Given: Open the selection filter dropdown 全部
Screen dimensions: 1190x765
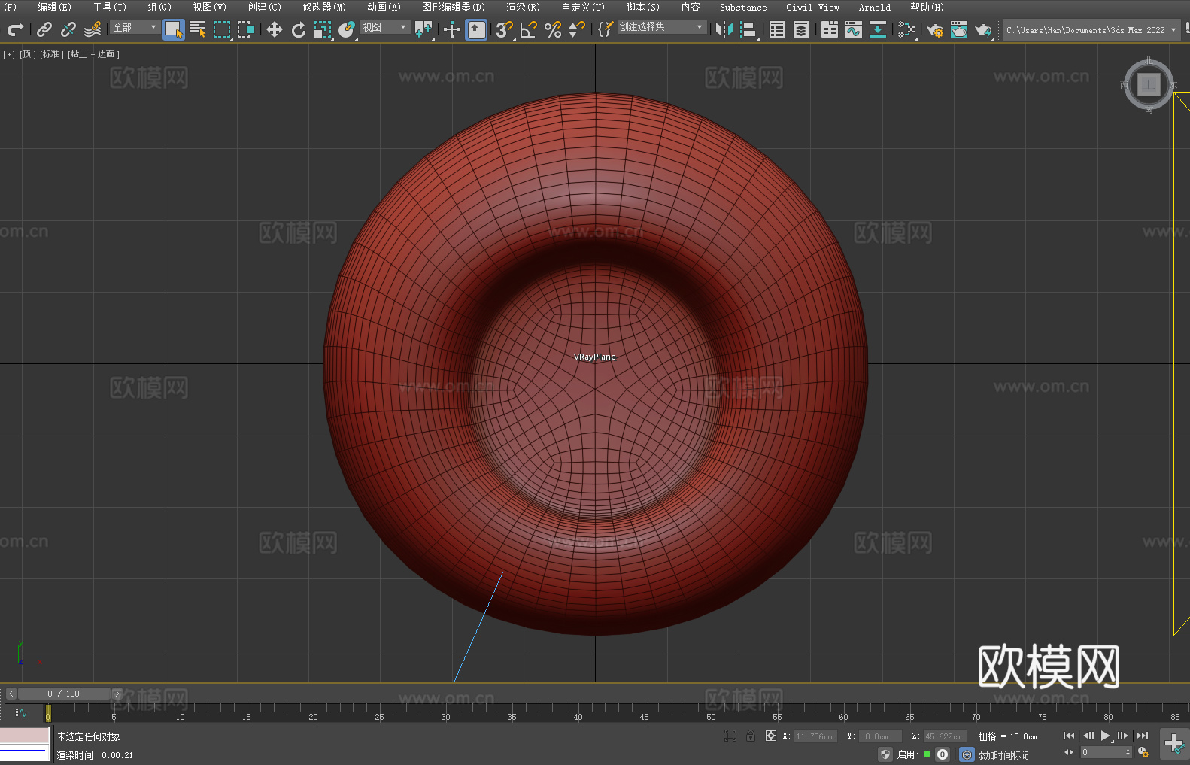Looking at the screenshot, I should (x=135, y=28).
